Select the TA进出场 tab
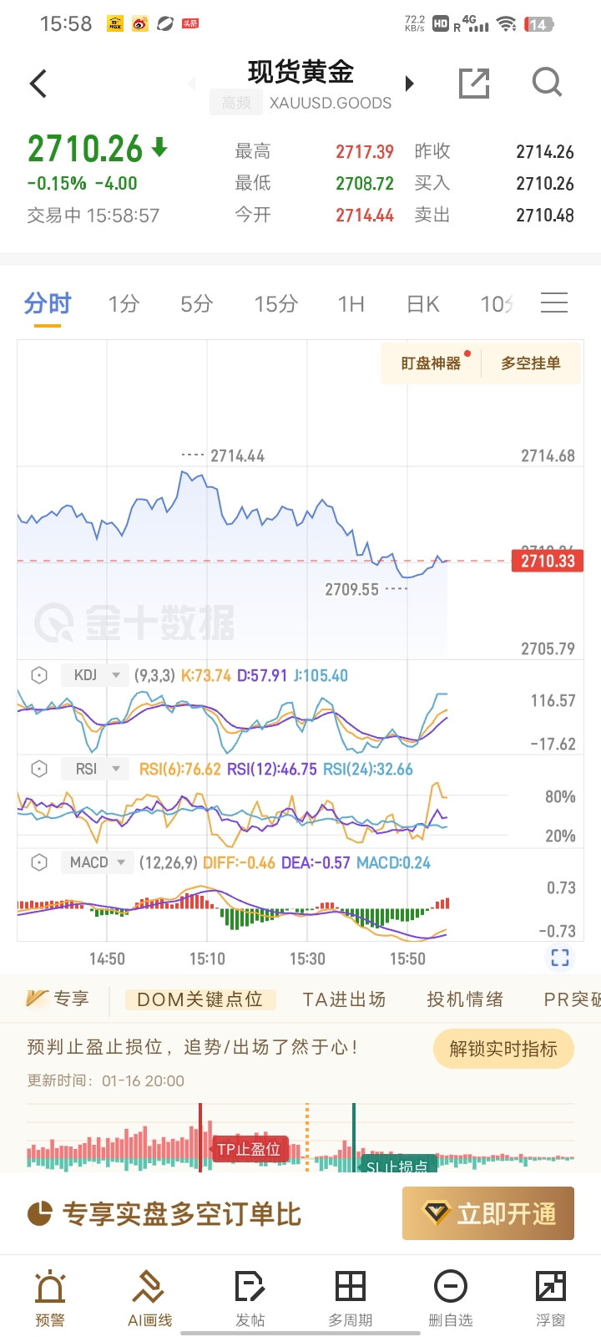 344,999
